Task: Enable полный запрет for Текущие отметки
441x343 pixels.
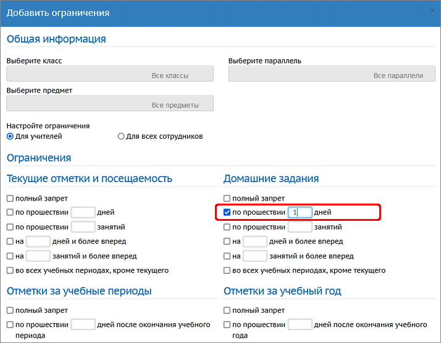Action: [10, 199]
